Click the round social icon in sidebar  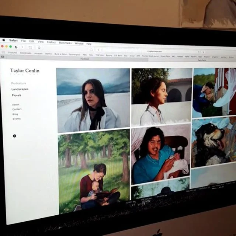click(14, 136)
